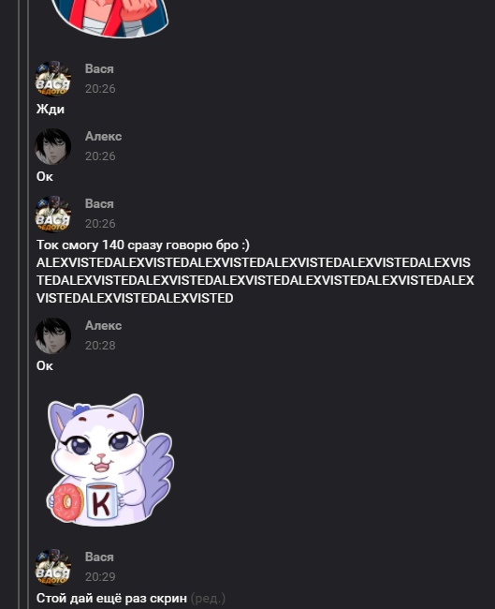Select the 'Ок' message sent at 20:28
495x609 pixels.
(45, 365)
